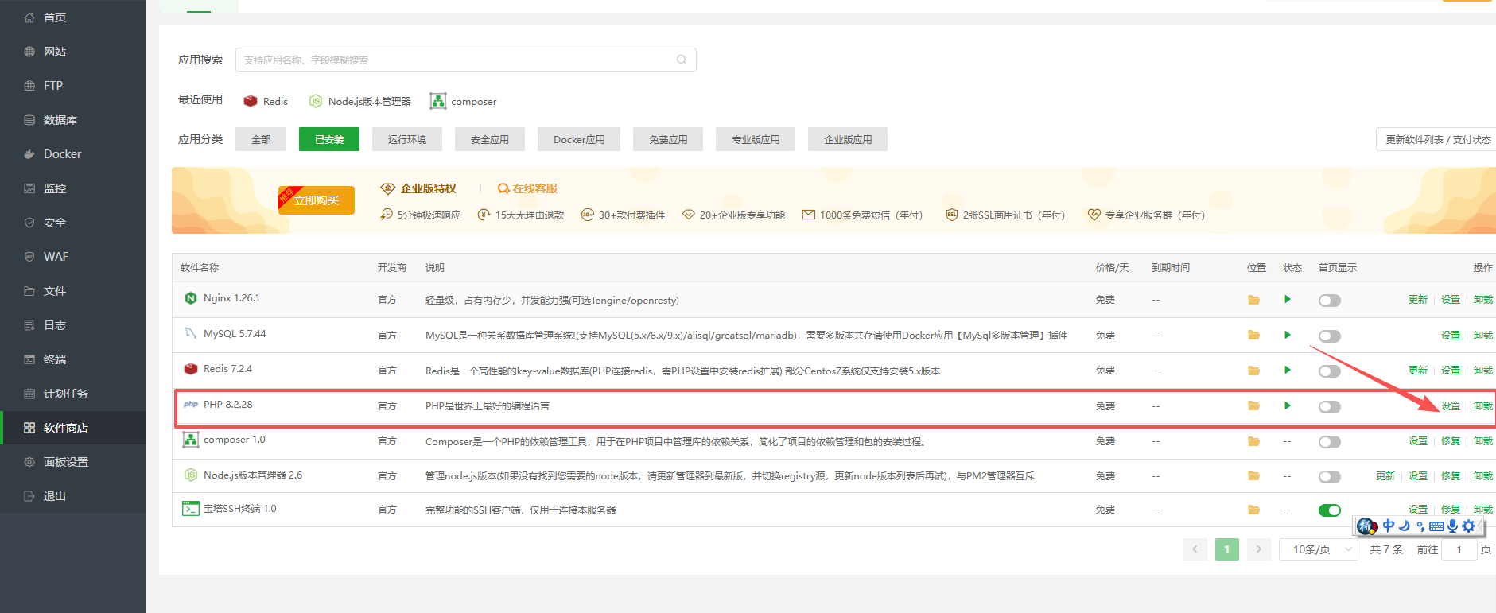Open the Node.js版本管理器 folder icon

(1253, 475)
